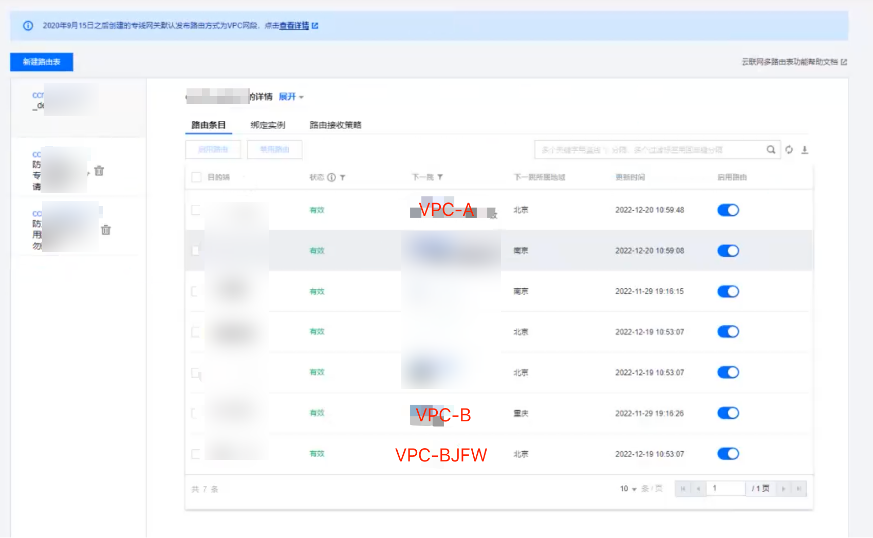The width and height of the screenshot is (873, 538).
Task: Open the 下一跳 column filter
Action: click(x=440, y=177)
